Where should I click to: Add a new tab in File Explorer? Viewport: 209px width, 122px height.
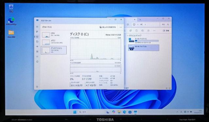[140, 20]
